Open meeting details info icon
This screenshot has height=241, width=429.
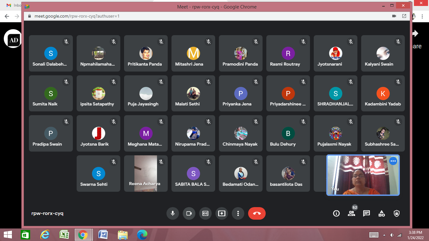(x=336, y=213)
